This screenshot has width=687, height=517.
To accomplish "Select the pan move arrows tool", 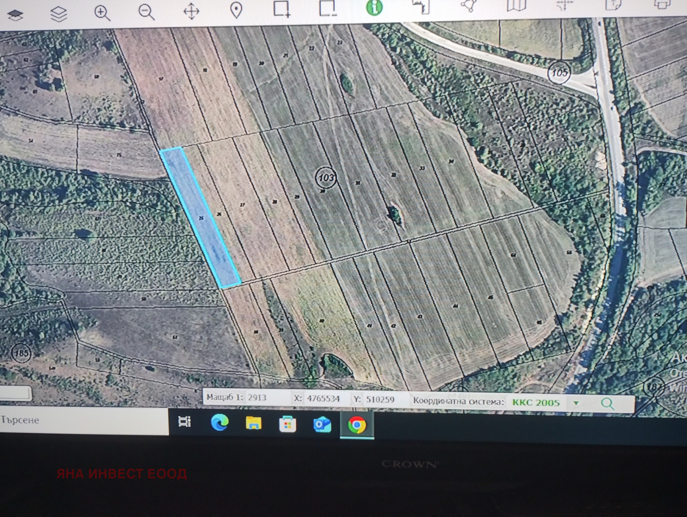I will click(191, 11).
